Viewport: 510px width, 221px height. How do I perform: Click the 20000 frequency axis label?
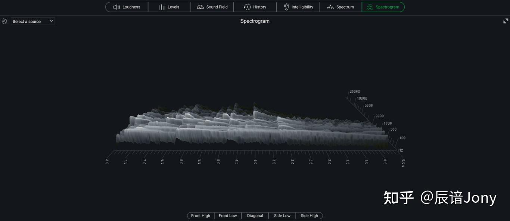[x=355, y=91]
